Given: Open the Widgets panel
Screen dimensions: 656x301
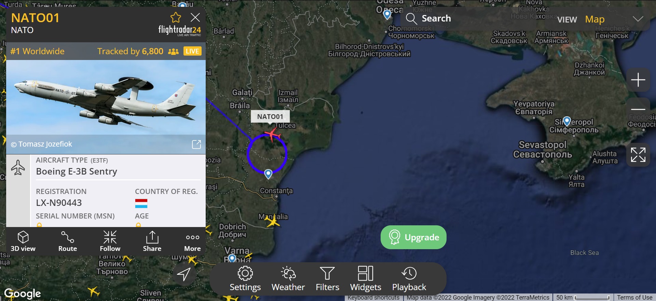Looking at the screenshot, I should click(x=366, y=279).
